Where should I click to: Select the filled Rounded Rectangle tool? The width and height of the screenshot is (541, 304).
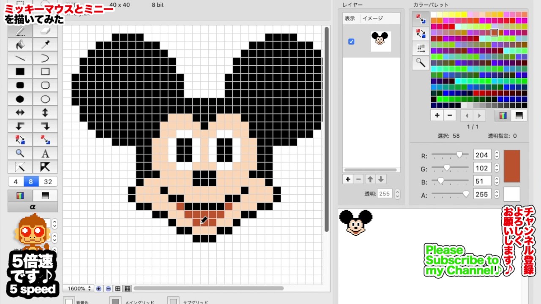(x=20, y=85)
